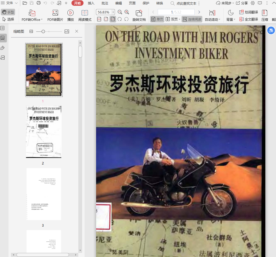Switch to the 批注 ribbon tab
The width and height of the screenshot is (276, 257).
(x=105, y=3)
